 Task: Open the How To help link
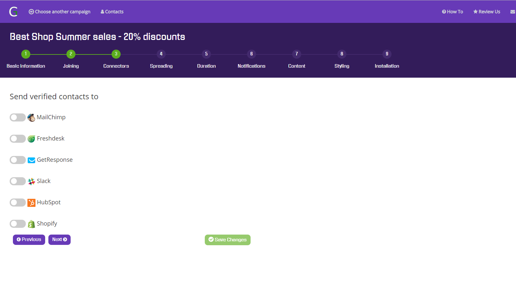point(452,12)
